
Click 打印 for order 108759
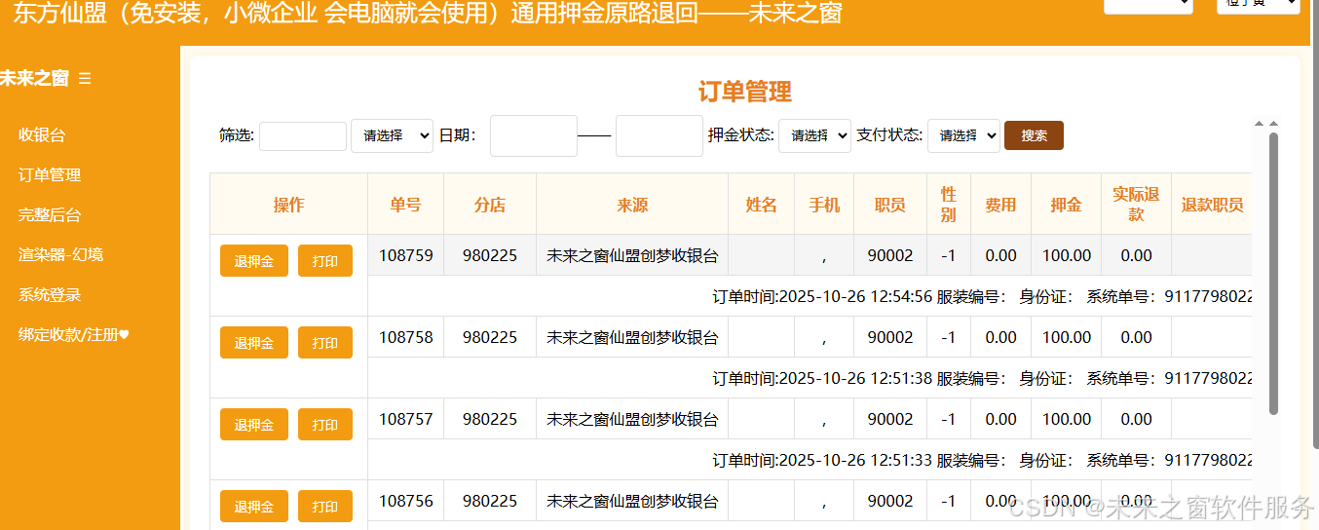tap(325, 261)
